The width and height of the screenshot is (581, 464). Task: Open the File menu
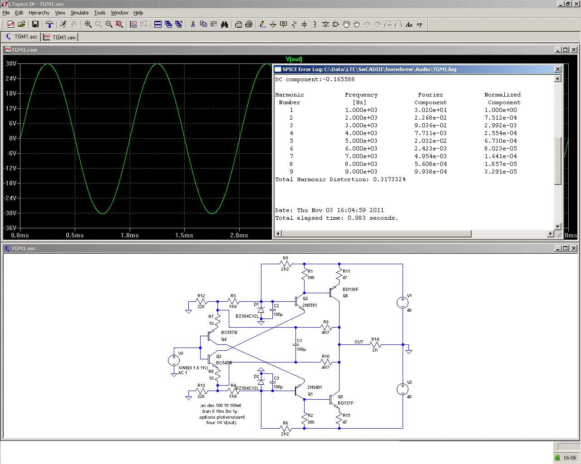[x=6, y=13]
